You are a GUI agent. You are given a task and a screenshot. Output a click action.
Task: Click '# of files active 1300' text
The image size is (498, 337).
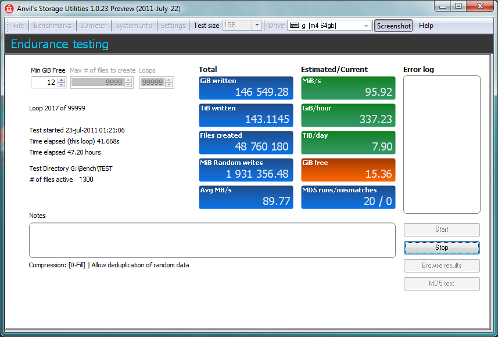61,180
